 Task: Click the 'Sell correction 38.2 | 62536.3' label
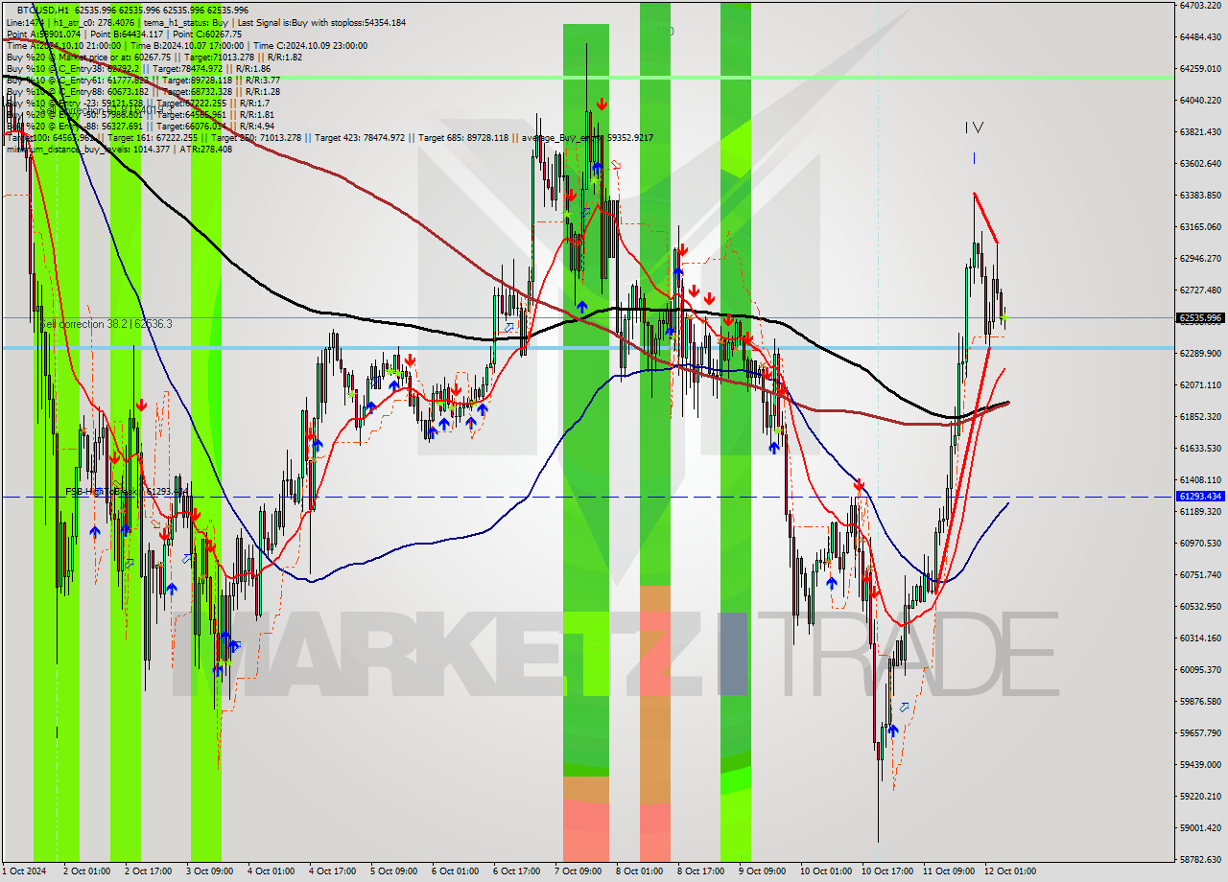pos(106,325)
